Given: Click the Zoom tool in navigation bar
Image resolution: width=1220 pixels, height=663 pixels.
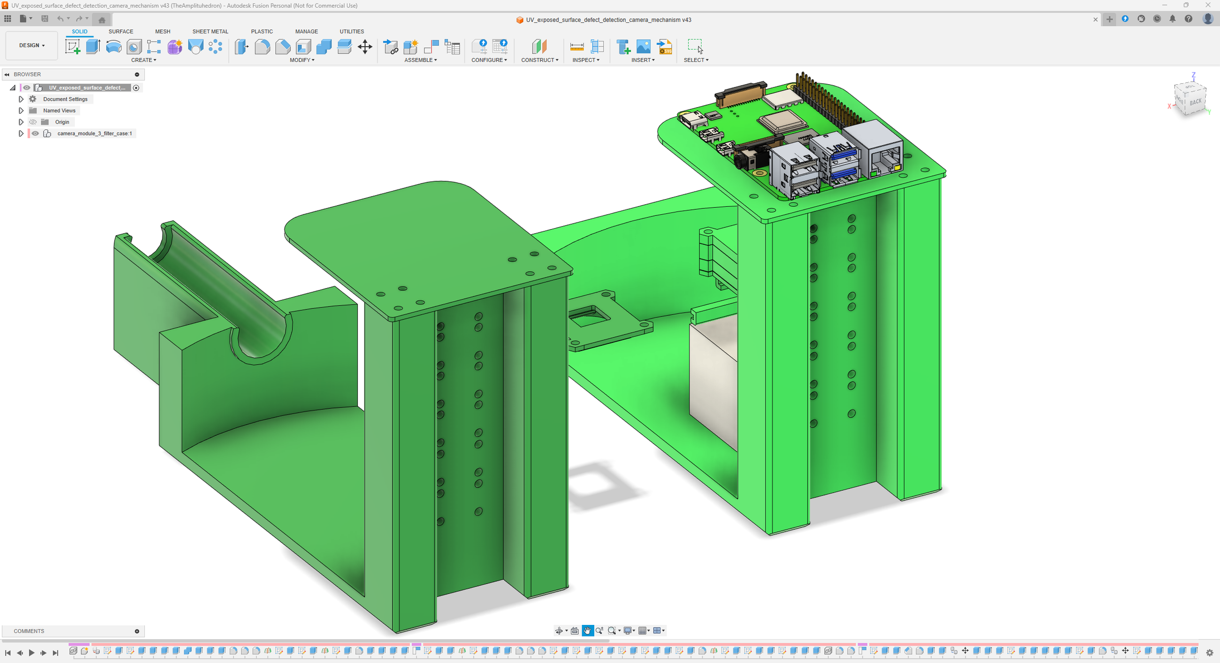Looking at the screenshot, I should click(x=599, y=630).
